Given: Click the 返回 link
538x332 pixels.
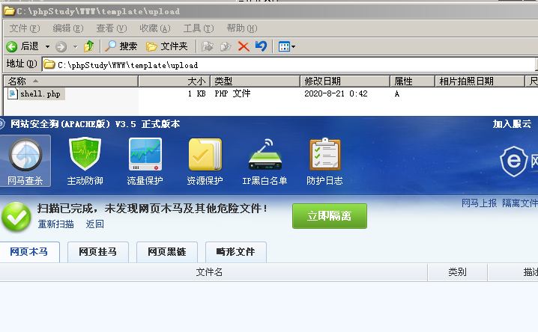Looking at the screenshot, I should (94, 224).
